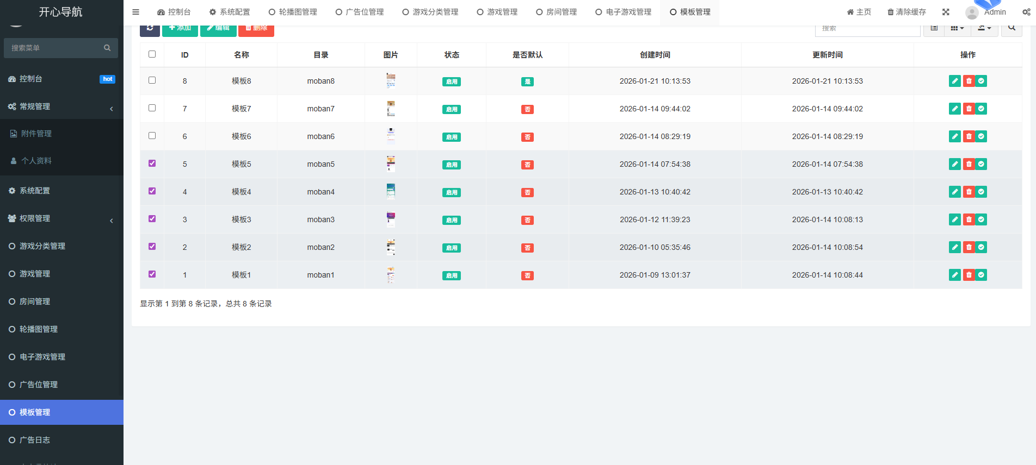
Task: Click the checkmark action icon for 模板6
Action: point(981,136)
